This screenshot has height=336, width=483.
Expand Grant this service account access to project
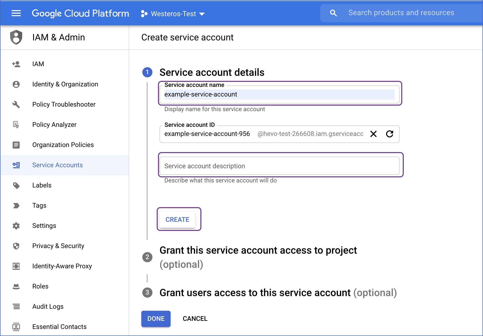point(258,257)
